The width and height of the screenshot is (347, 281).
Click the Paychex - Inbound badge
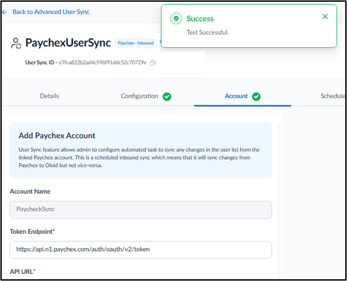point(135,43)
